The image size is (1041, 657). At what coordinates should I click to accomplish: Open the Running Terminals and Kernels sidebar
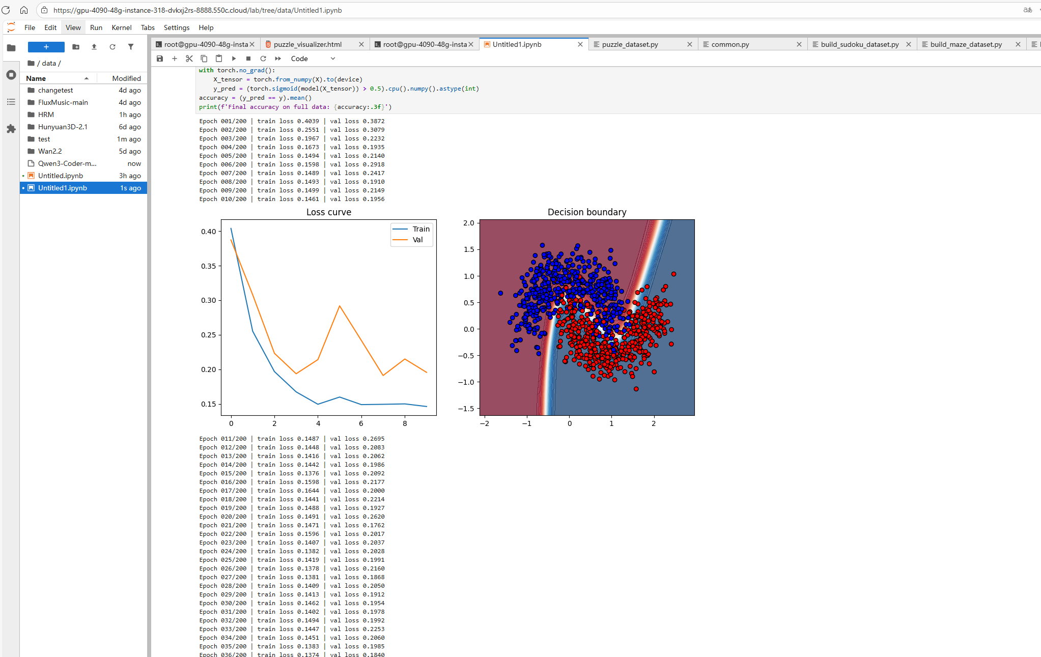[11, 75]
